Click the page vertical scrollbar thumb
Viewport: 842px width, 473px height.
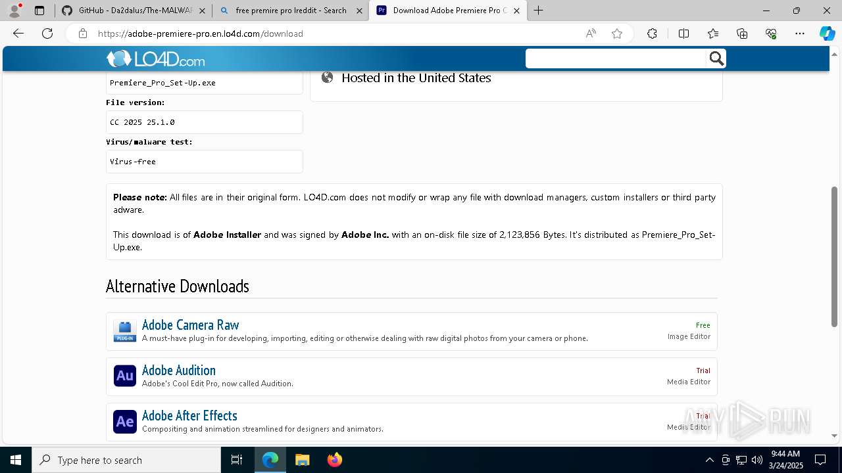(835, 258)
